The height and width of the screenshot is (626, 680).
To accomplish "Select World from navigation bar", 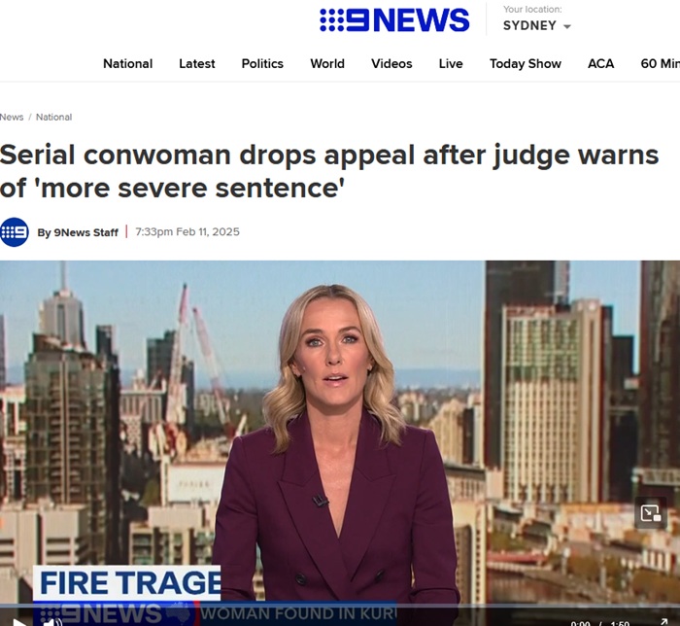I will [x=327, y=64].
